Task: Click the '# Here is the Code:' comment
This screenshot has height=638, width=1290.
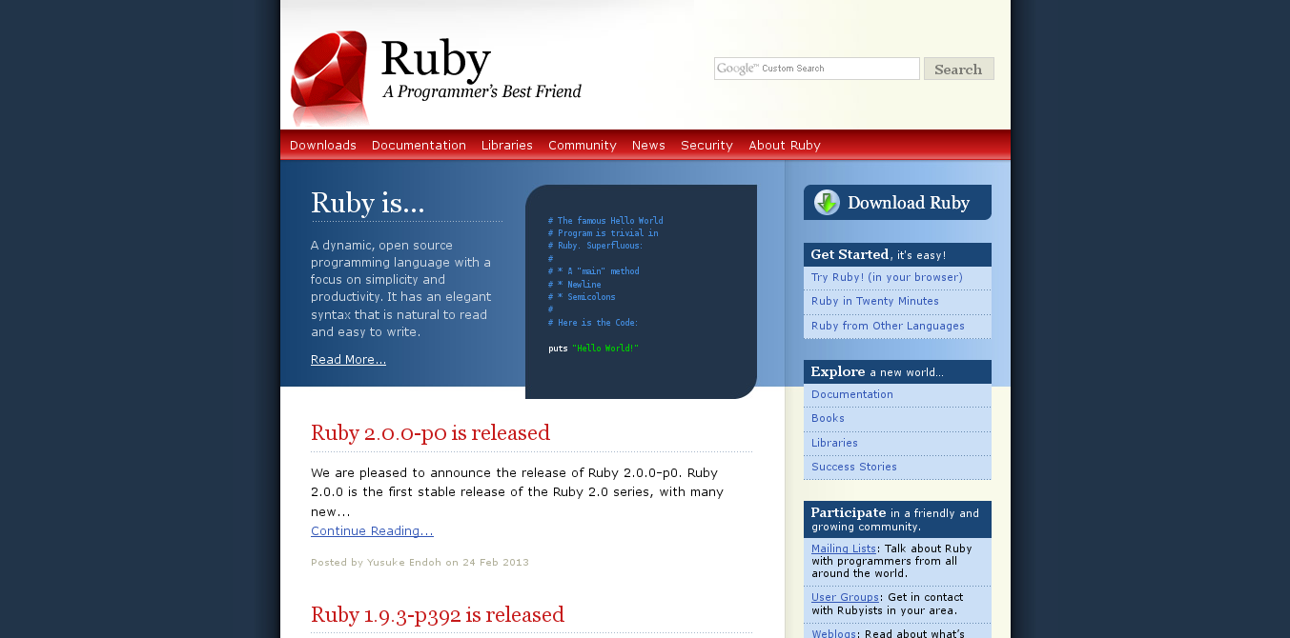Action: pos(593,323)
